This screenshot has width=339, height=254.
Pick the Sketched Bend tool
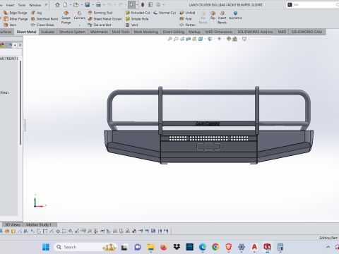coord(44,19)
